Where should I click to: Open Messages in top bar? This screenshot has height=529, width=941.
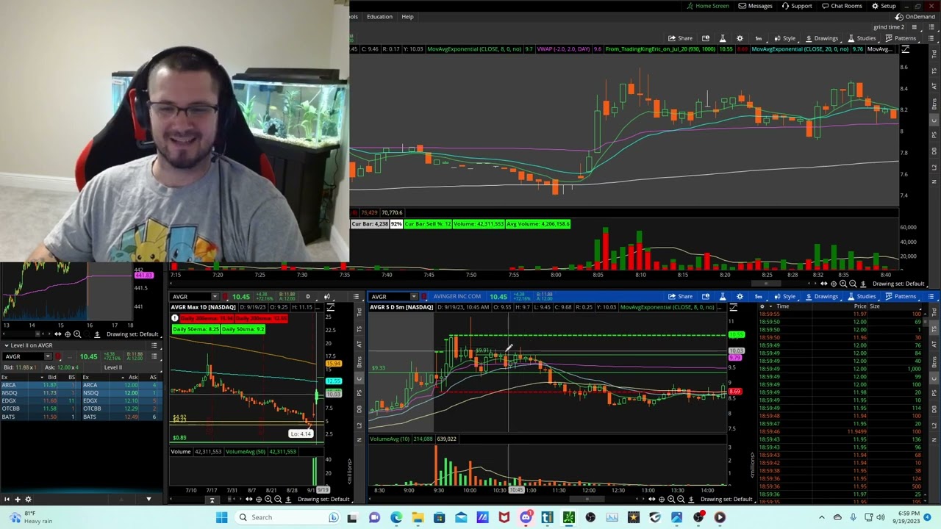coord(755,6)
